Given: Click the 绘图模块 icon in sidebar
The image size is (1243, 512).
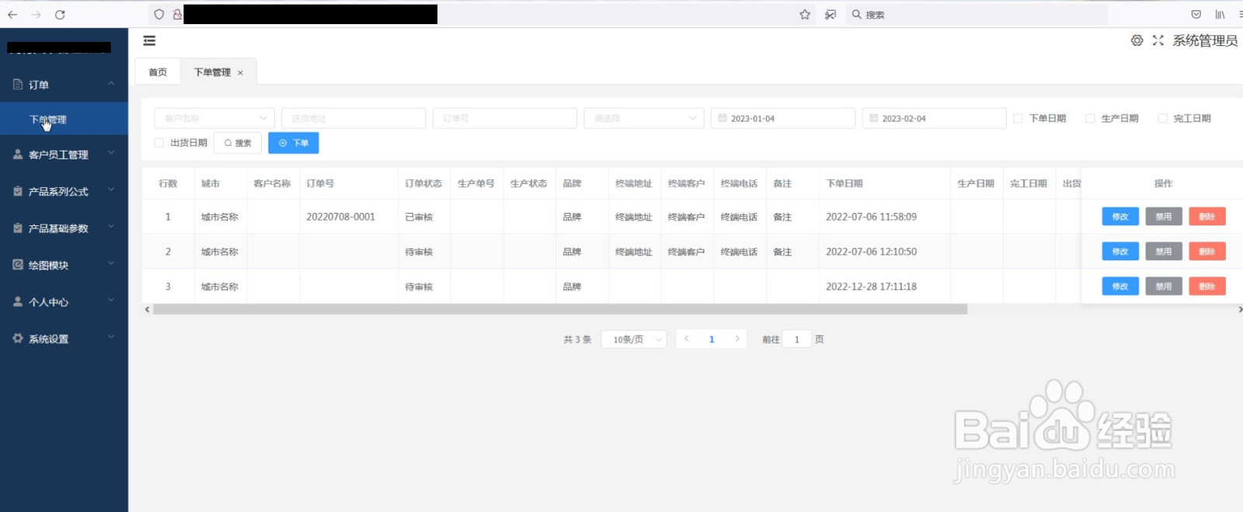Looking at the screenshot, I should click(x=18, y=264).
